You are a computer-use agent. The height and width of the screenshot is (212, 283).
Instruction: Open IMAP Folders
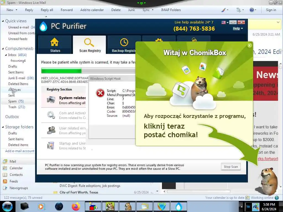click(171, 10)
